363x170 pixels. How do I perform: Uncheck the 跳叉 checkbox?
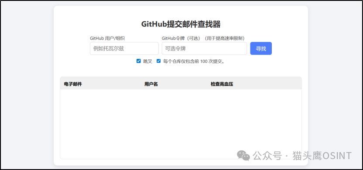(139, 61)
